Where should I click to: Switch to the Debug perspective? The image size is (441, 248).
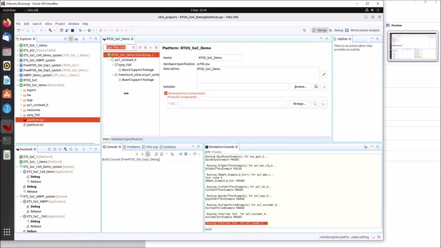(x=336, y=30)
